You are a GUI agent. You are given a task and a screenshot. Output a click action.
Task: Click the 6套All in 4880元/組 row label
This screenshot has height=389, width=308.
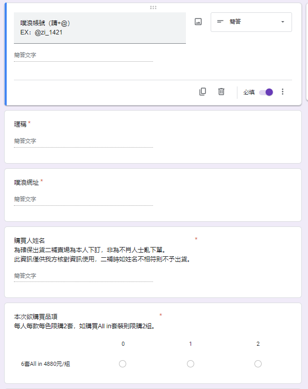coord(45,364)
